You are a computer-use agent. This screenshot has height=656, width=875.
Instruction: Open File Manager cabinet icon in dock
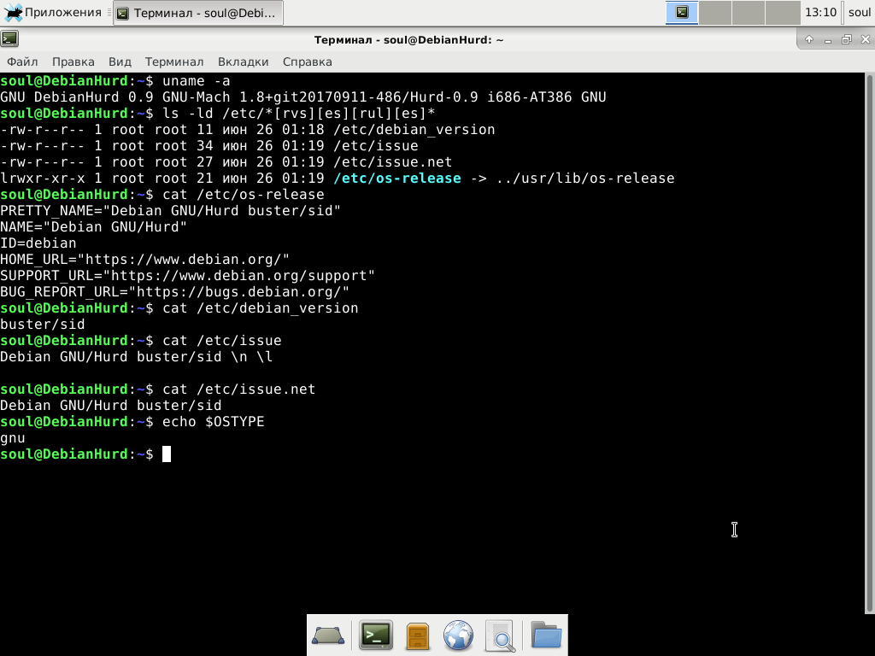tap(417, 635)
